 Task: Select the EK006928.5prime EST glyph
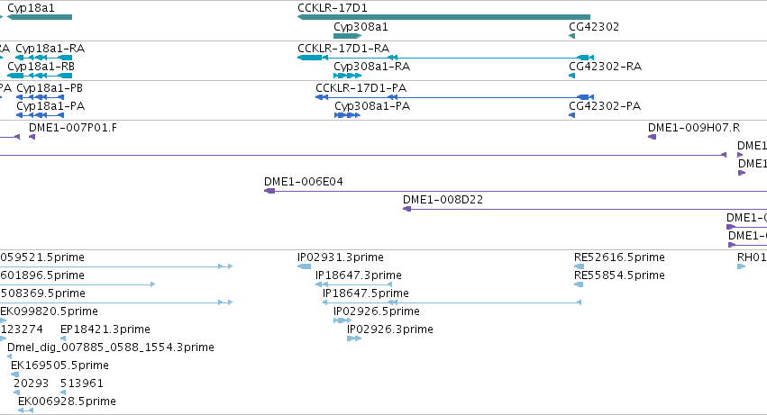tap(25, 410)
